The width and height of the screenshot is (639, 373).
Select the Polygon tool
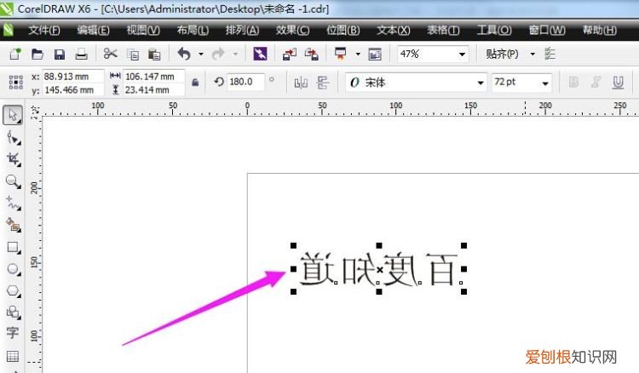(x=14, y=291)
